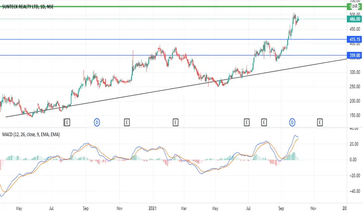This screenshot has height=214, width=363.
Task: Select the 415.15 price line label
Action: click(354, 40)
